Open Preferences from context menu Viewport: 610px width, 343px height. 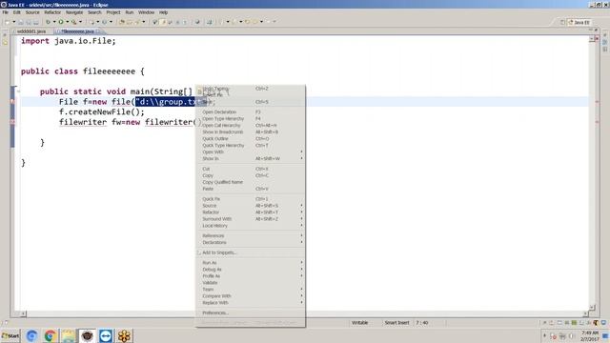(251, 313)
